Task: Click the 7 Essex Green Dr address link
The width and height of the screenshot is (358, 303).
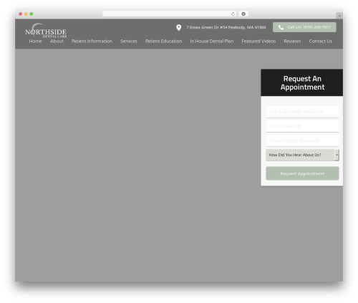Action: [x=226, y=27]
